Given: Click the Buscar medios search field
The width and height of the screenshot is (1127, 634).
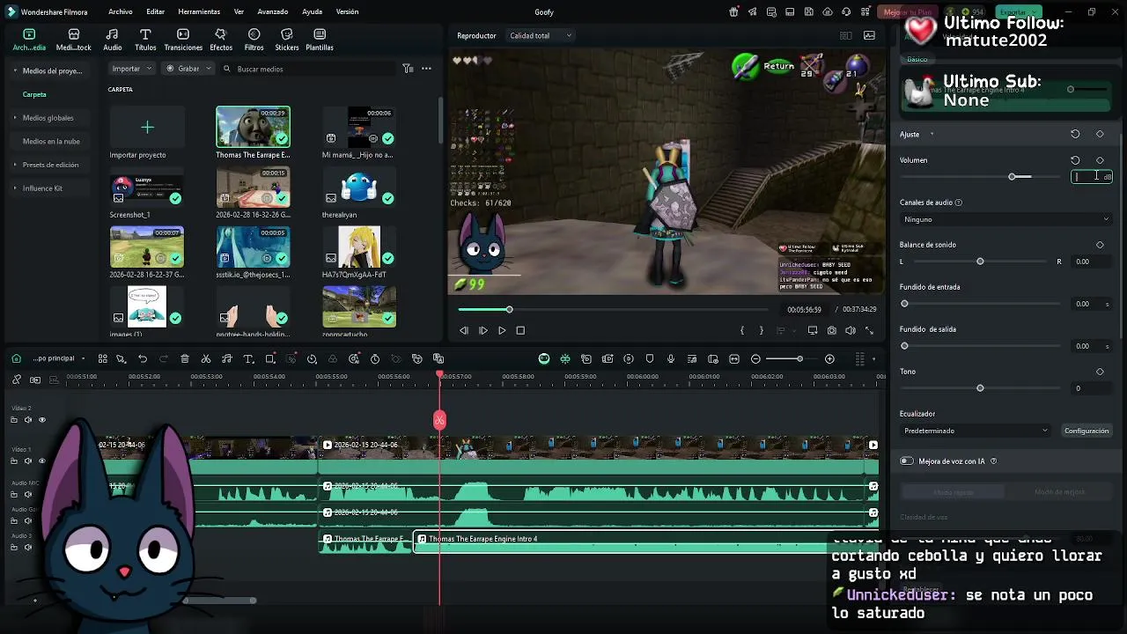Looking at the screenshot, I should pos(308,69).
